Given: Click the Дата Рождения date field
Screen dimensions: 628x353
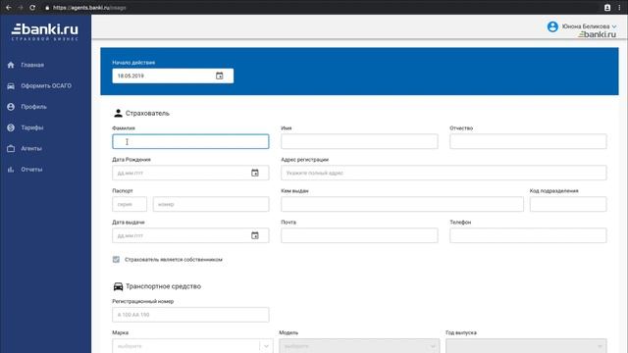Looking at the screenshot, I should click(x=190, y=173).
